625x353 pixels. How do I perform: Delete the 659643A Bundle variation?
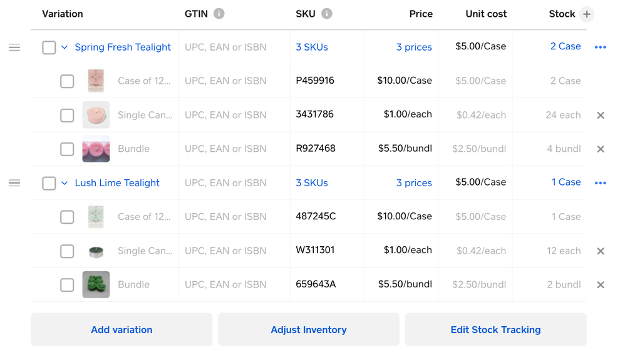coord(600,285)
